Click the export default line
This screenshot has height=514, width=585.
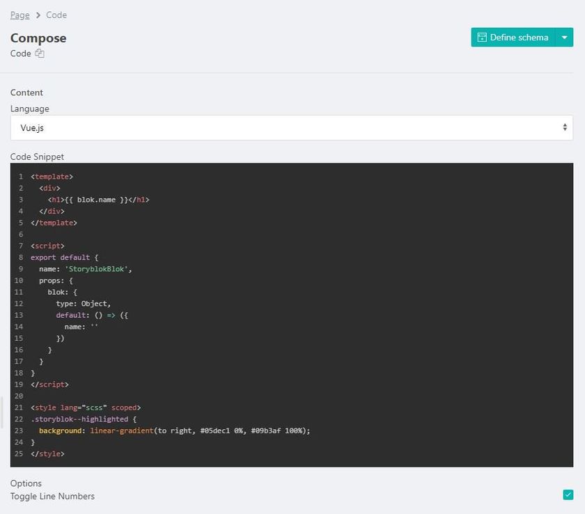click(65, 257)
